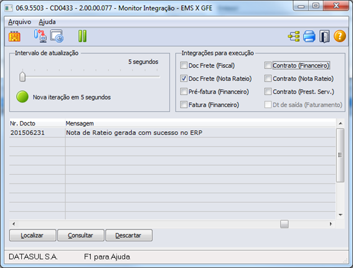The image size is (353, 268).
Task: Enable Pré-fatura (Financeiro) checkbox
Action: tap(184, 91)
